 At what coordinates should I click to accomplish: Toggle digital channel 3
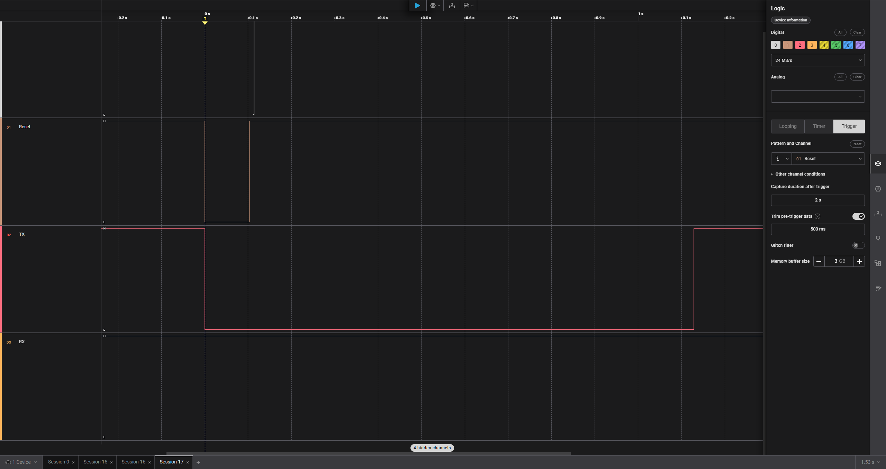[812, 45]
